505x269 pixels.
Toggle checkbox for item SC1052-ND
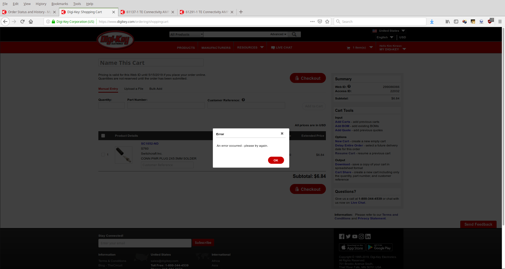point(103,155)
